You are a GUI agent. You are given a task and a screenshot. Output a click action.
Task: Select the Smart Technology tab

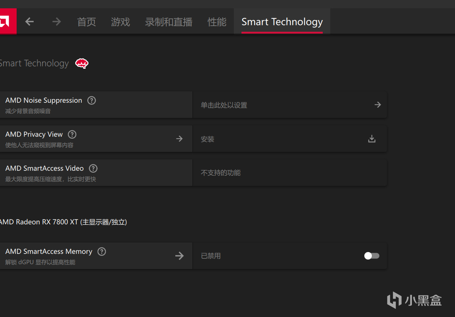(282, 22)
